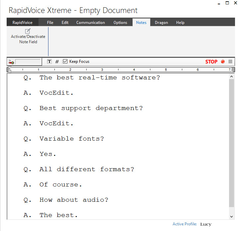The height and width of the screenshot is (231, 238).
Task: Click the vertical scrollbar thumb
Action: coord(231,143)
